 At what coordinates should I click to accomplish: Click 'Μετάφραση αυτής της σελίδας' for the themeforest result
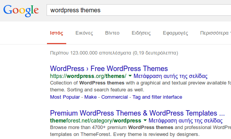tap(186, 121)
